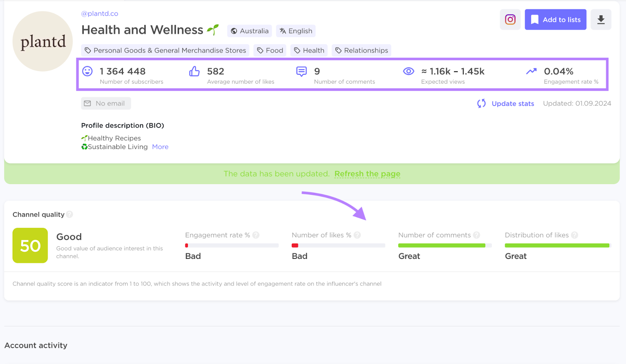Click the eye icon beside expected views
This screenshot has width=626, height=364.
coord(408,71)
